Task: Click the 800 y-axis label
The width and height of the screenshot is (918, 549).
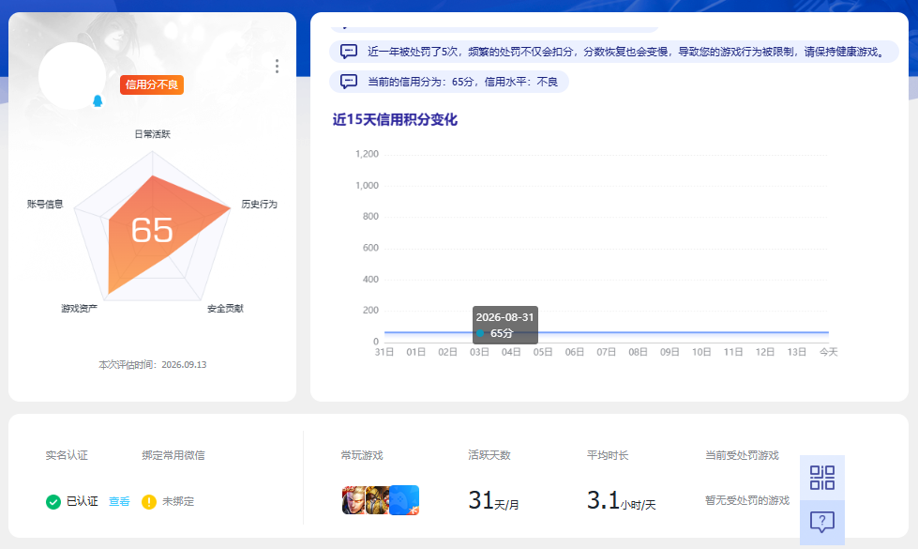Action: [370, 216]
